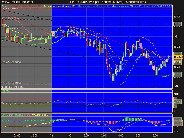Click the red RSI 70 level tag
This screenshot has height=138, width=184.
coord(175,98)
